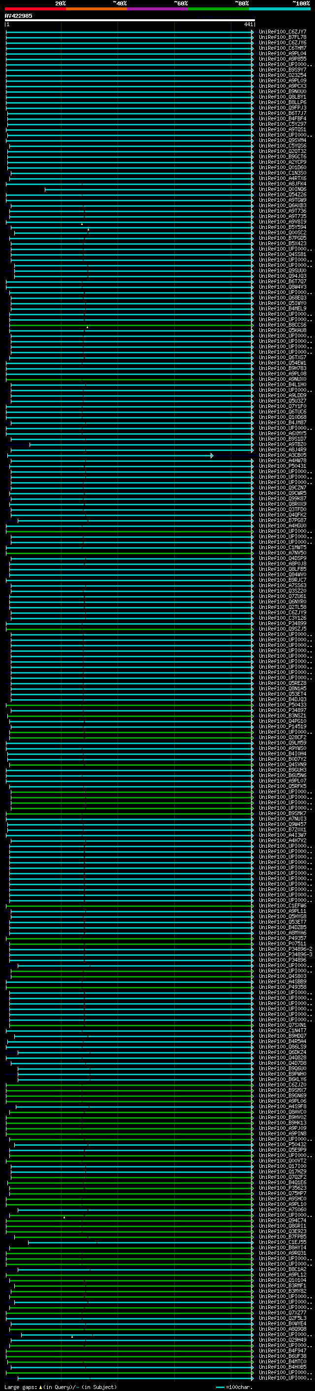Select the UniRef100_C1MWT5 label

pyautogui.click(x=282, y=548)
